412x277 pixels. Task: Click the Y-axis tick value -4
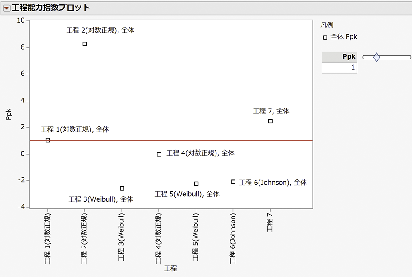coord(21,207)
